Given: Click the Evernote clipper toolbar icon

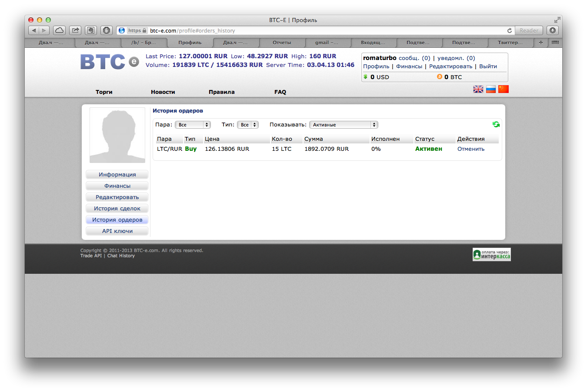Looking at the screenshot, I should coord(91,30).
